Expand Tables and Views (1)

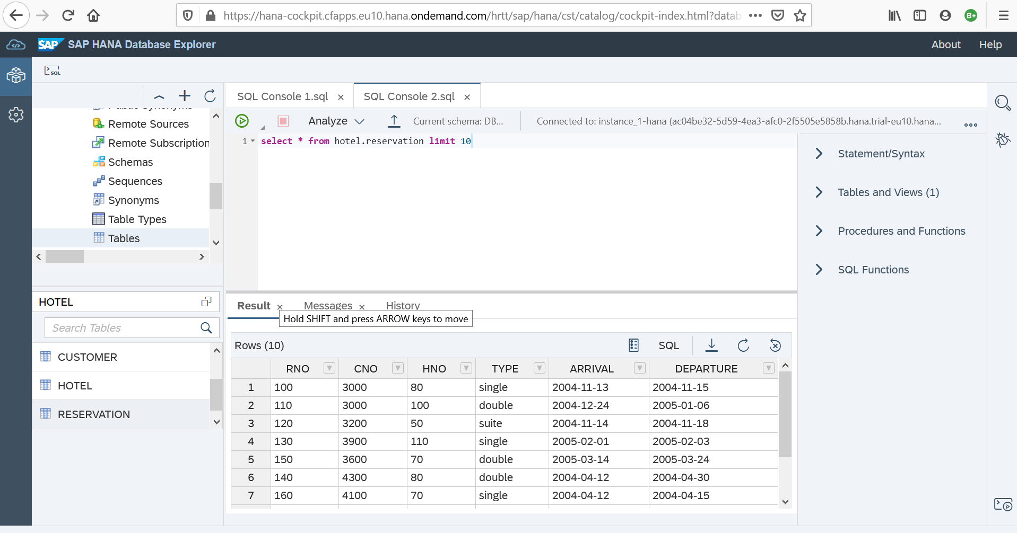pyautogui.click(x=819, y=192)
